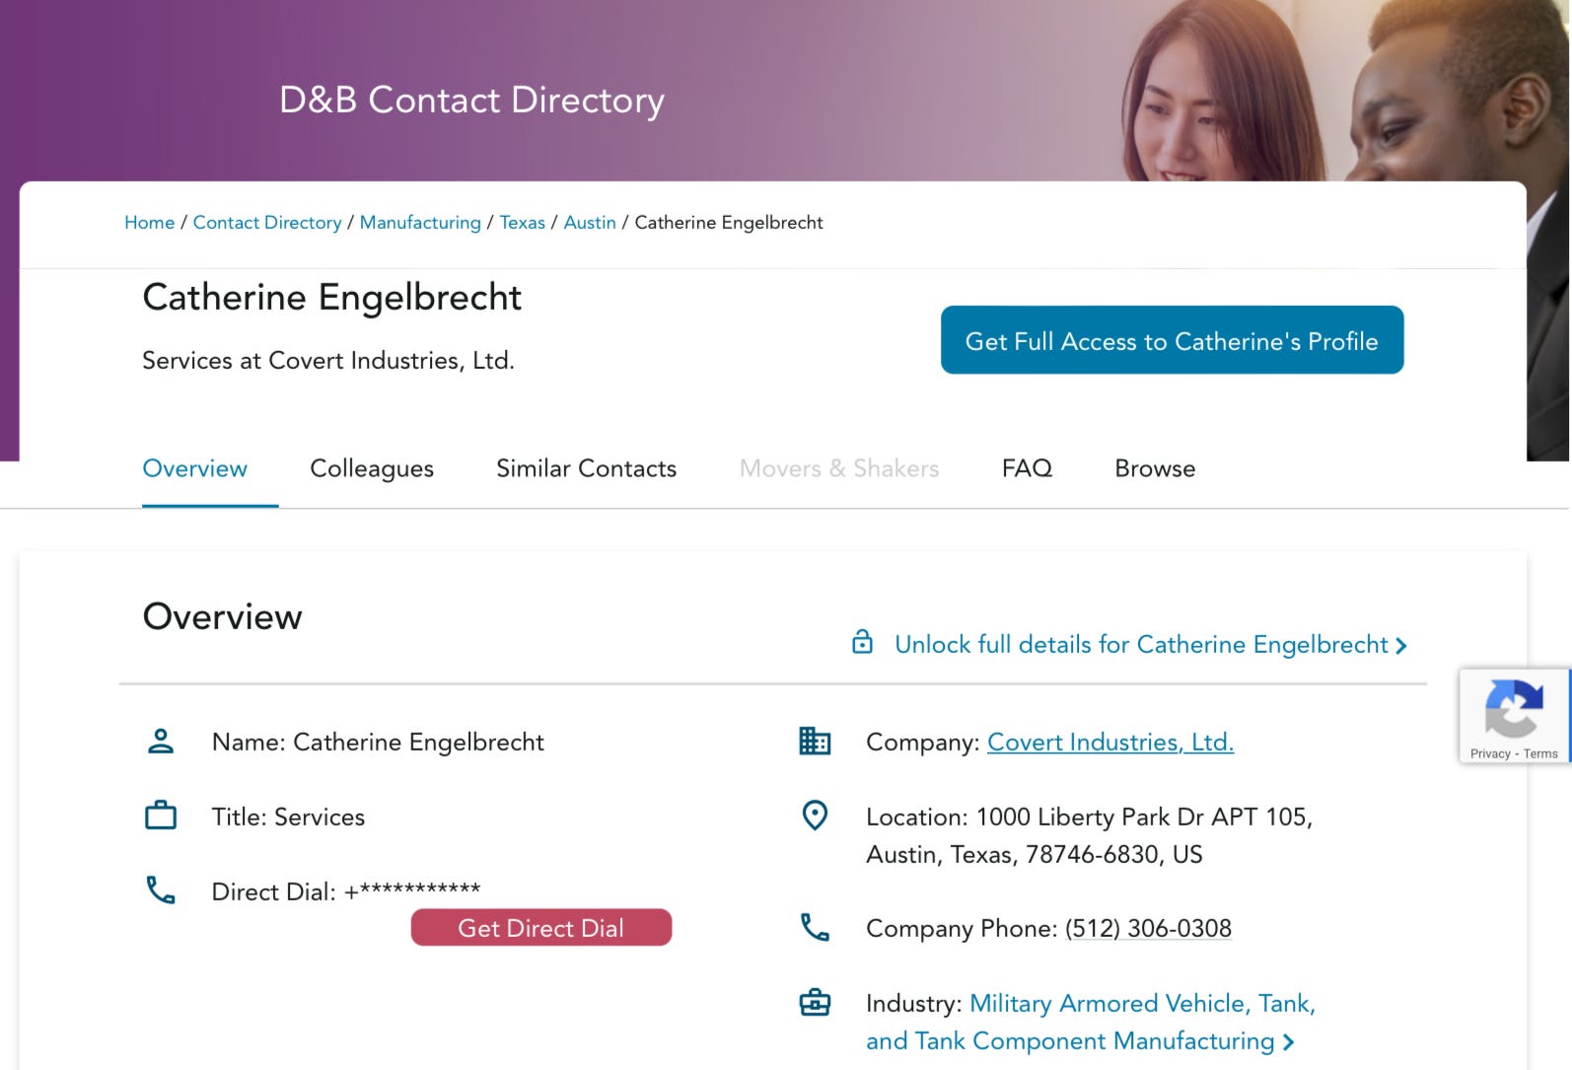Call company phone (512) 306-0308

click(1148, 929)
